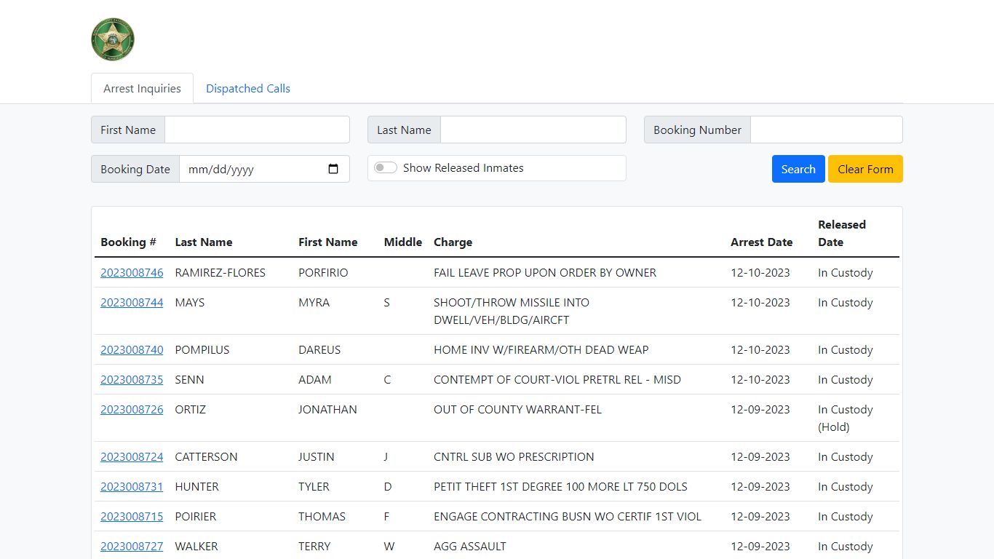The width and height of the screenshot is (994, 559).
Task: Open the Dispatched Calls tab
Action: (x=248, y=88)
